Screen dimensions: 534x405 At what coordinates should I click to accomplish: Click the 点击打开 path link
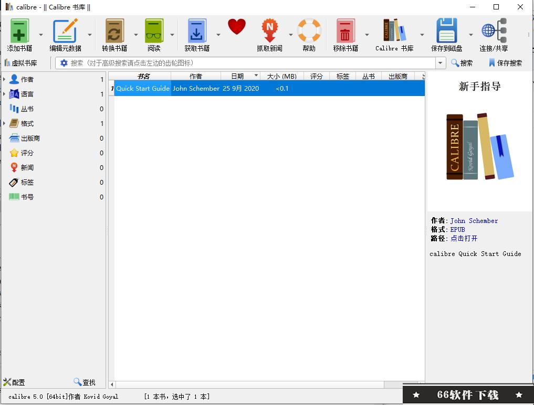[464, 238]
